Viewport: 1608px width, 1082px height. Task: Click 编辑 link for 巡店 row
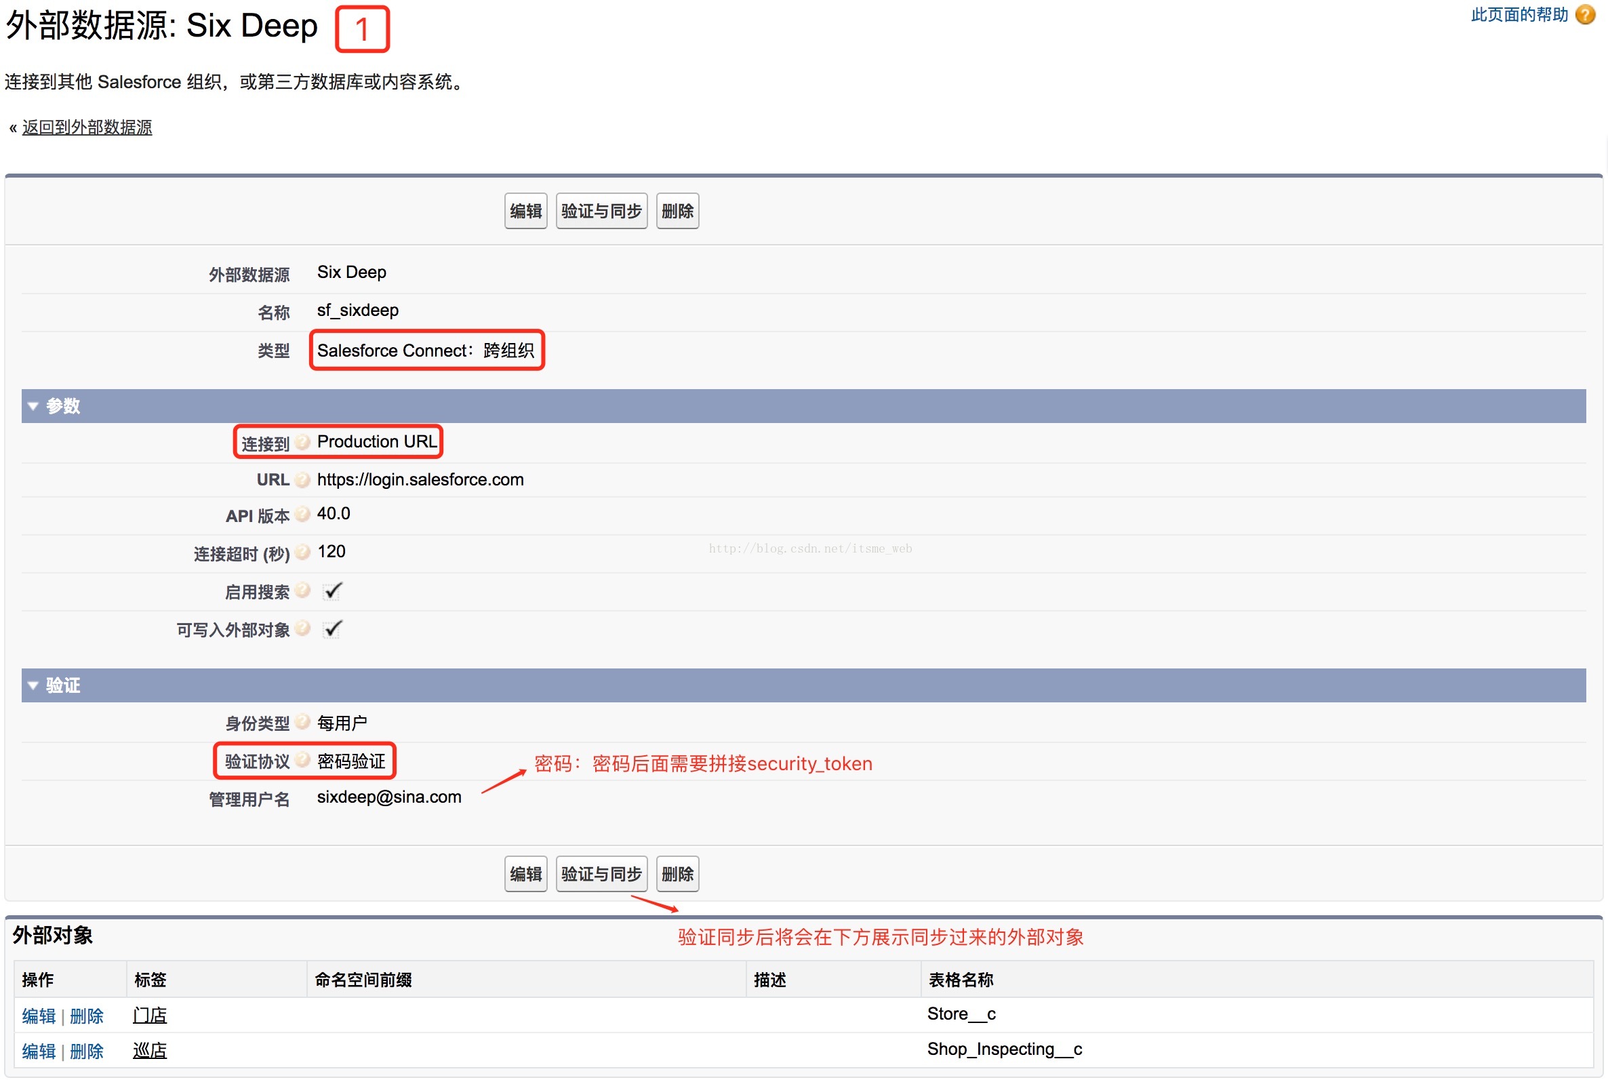(39, 1051)
